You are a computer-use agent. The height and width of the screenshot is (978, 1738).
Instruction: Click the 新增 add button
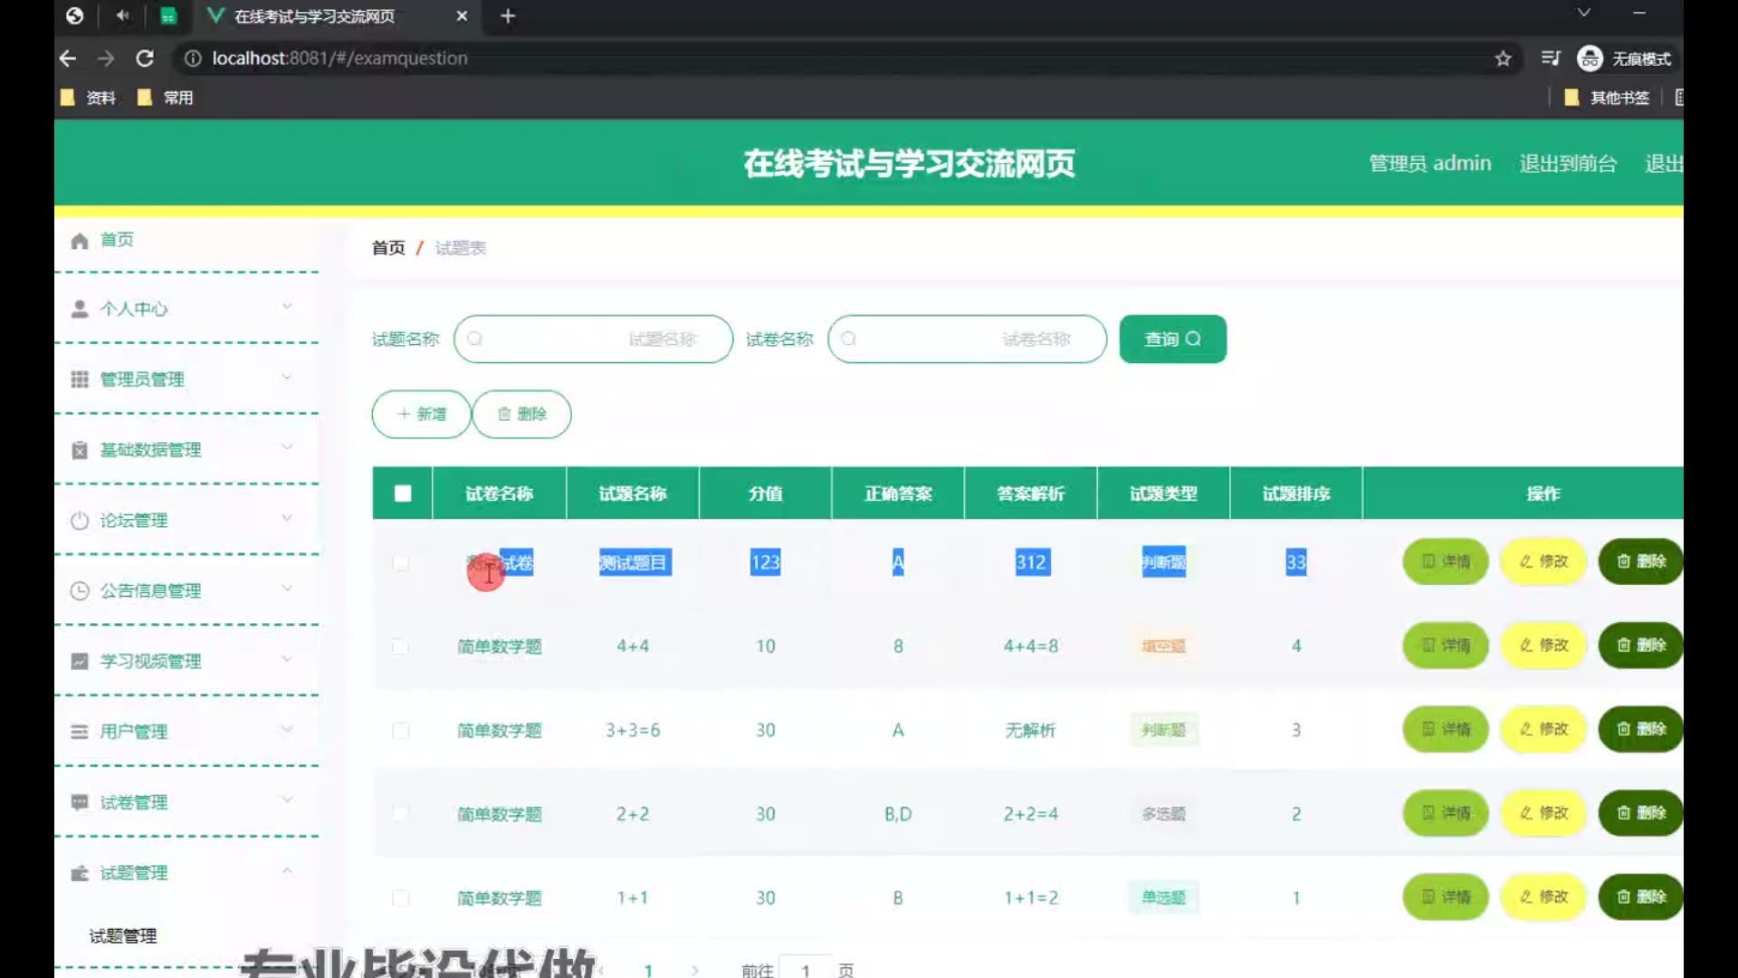point(422,414)
